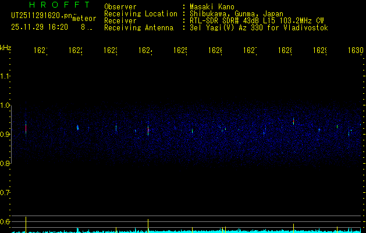Click the tallest yellow spike in bottom graph
The height and width of the screenshot is (233, 366).
[x=26, y=225]
